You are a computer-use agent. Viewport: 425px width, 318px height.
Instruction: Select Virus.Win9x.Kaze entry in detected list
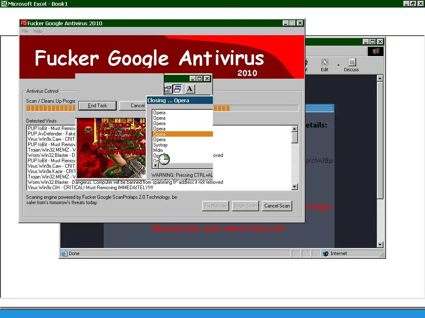pyautogui.click(x=51, y=171)
